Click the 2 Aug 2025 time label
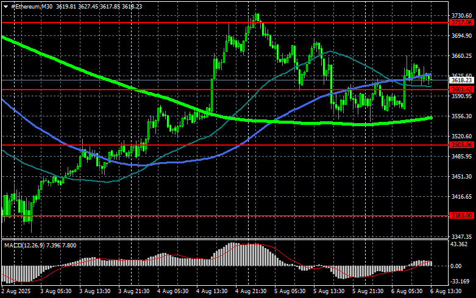Image resolution: width=476 pixels, height=298 pixels. click(16, 291)
